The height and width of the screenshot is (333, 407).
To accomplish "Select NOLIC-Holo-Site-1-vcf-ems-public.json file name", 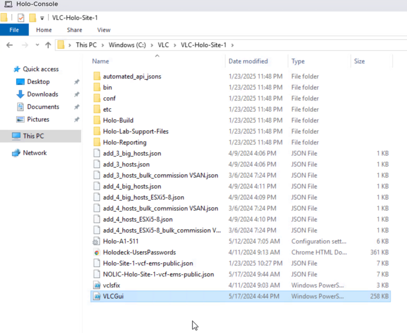I will point(159,274).
